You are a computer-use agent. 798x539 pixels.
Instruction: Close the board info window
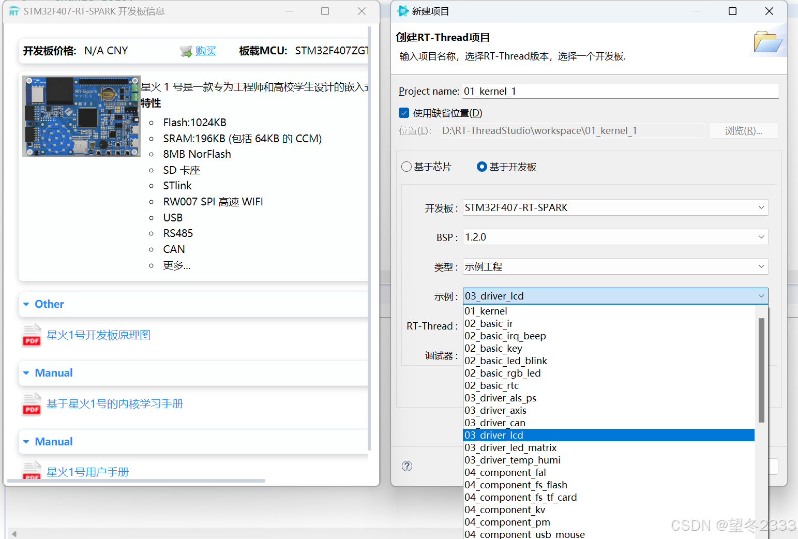pyautogui.click(x=362, y=11)
